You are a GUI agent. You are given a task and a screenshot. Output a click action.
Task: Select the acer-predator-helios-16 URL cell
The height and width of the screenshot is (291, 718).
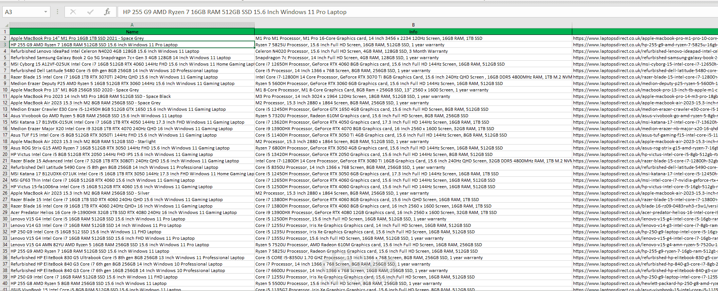click(x=645, y=212)
